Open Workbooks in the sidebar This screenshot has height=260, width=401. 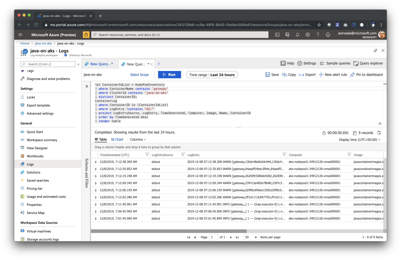click(35, 156)
